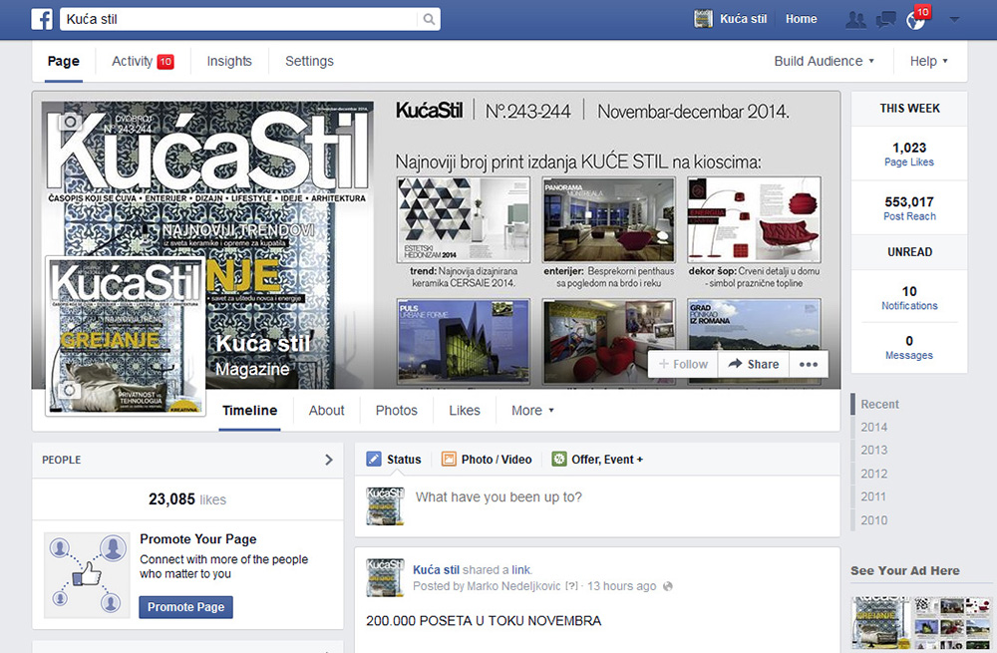Click the Share arrow button on cover
997x653 pixels.
[754, 364]
